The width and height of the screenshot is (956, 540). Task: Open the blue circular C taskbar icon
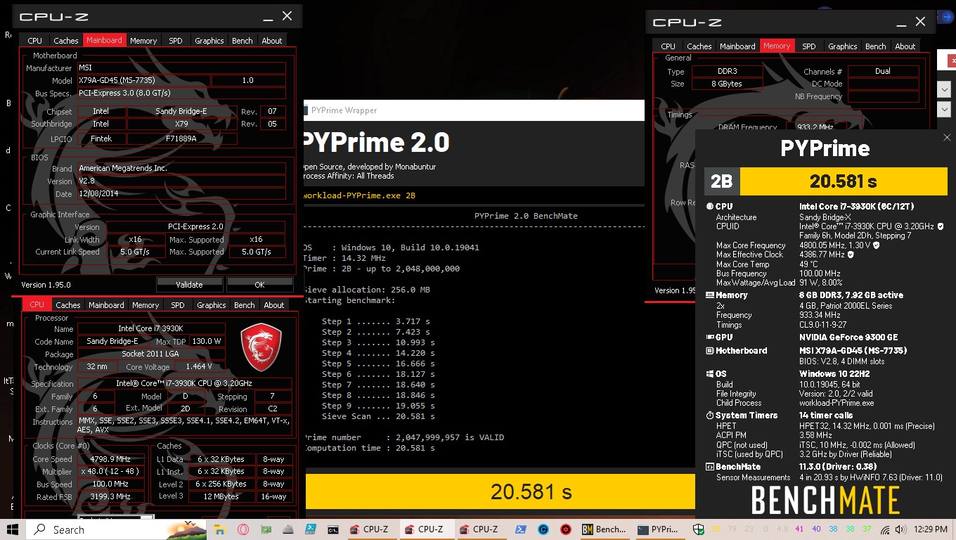click(543, 529)
